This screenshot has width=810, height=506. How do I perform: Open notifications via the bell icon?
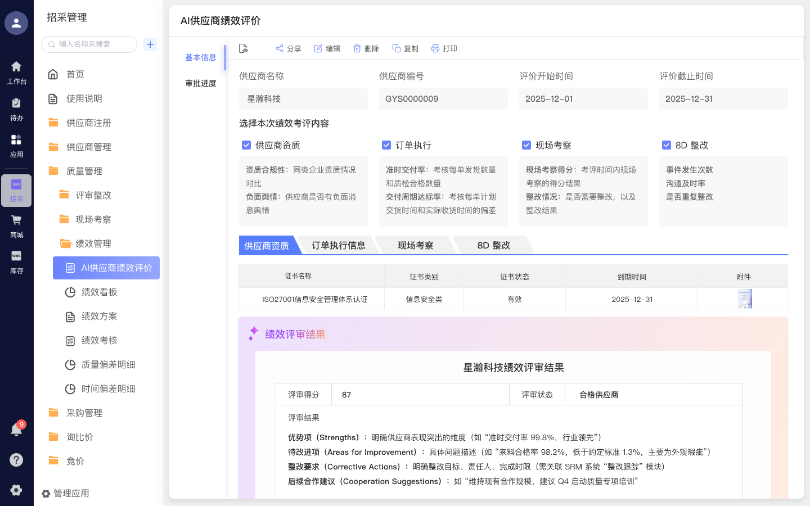click(16, 430)
